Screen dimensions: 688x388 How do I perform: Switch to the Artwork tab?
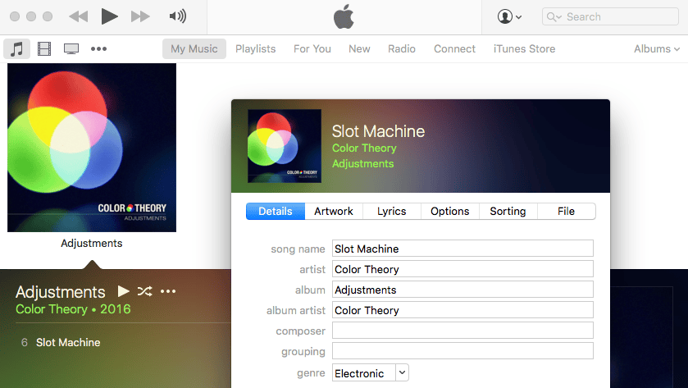[334, 211]
